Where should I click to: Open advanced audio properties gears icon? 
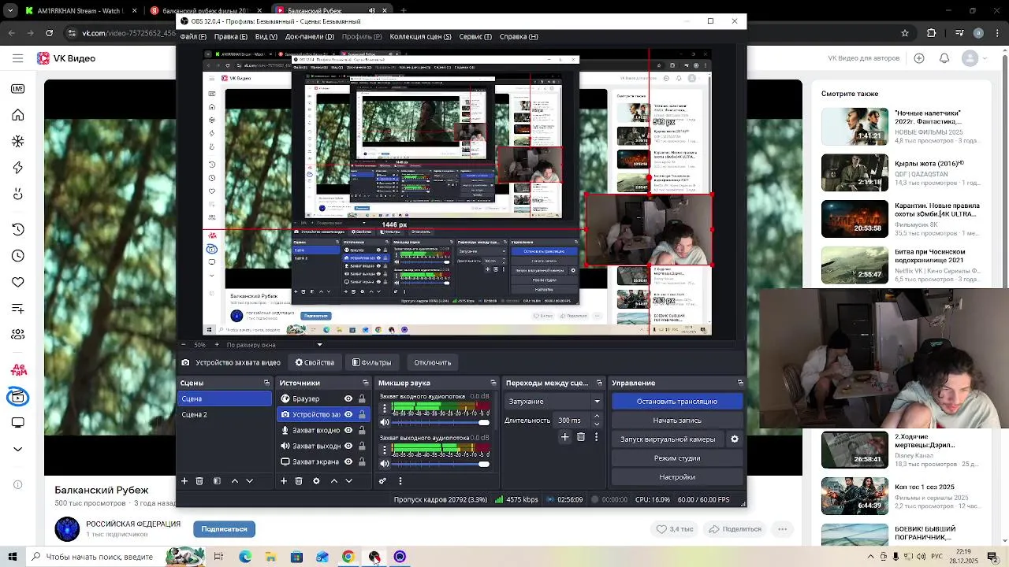(382, 481)
